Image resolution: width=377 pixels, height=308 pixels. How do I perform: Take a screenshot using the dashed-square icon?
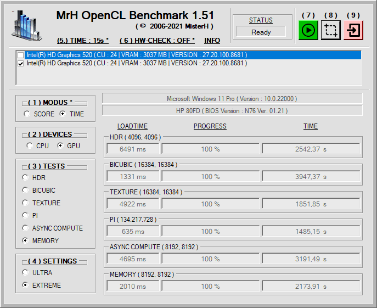331,30
